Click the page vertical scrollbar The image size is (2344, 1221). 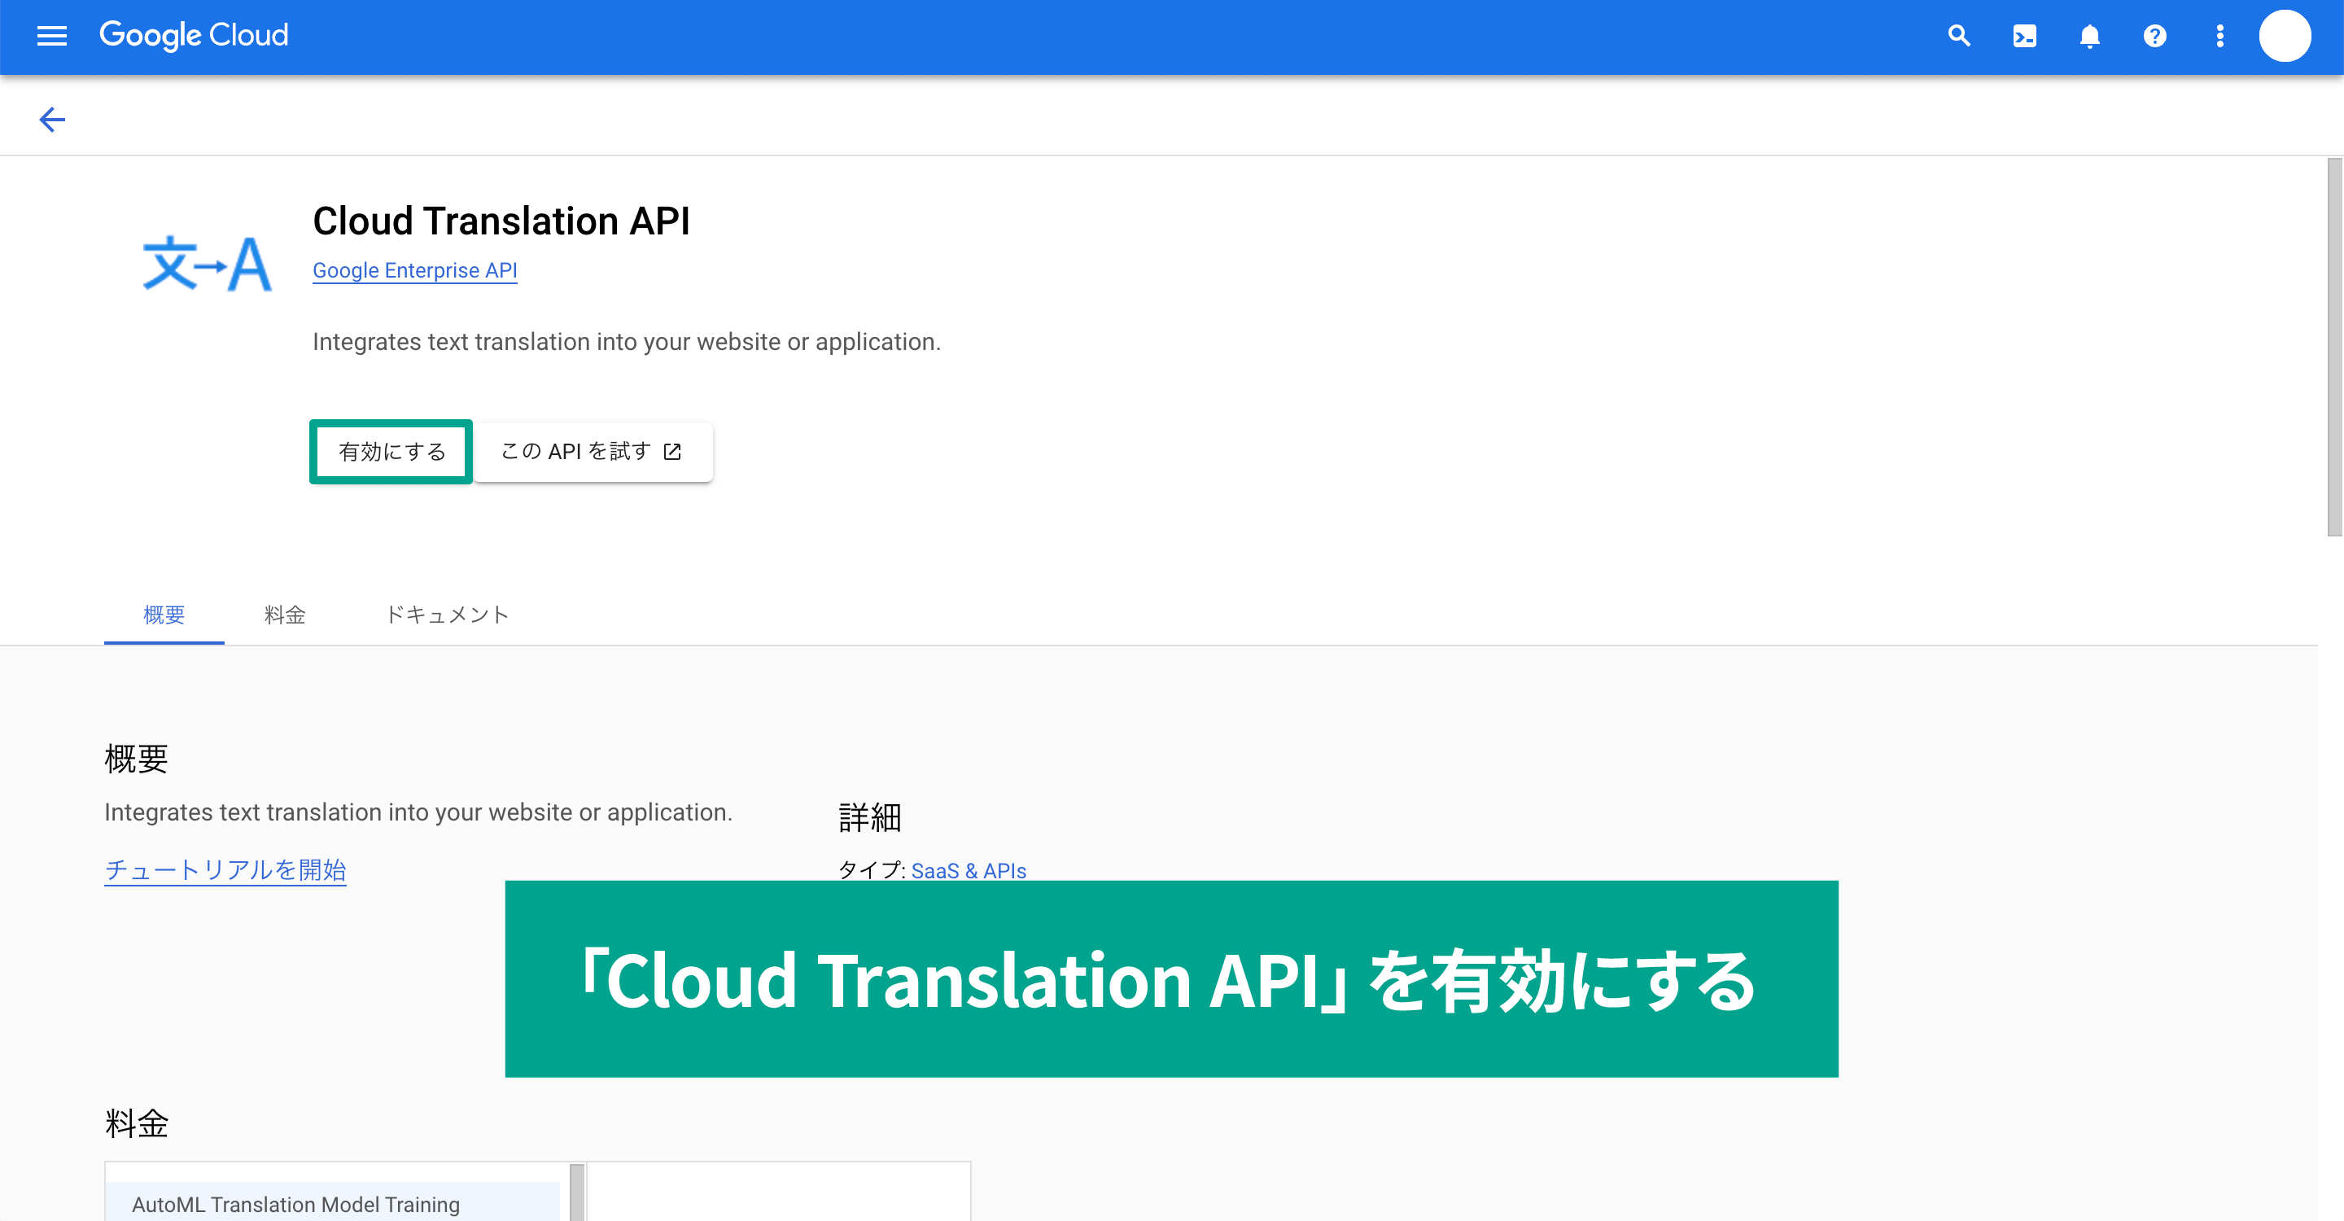point(2334,347)
